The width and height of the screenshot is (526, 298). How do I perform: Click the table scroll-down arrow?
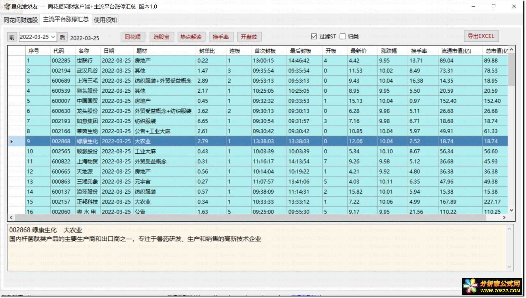[511, 210]
